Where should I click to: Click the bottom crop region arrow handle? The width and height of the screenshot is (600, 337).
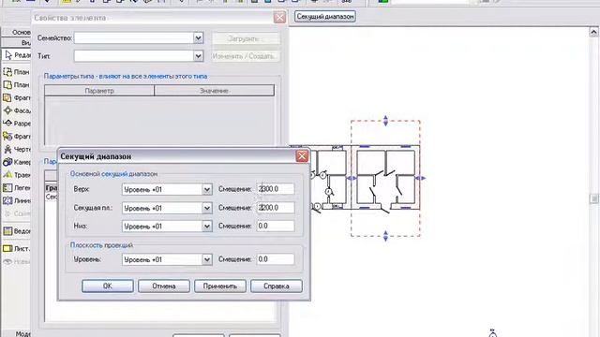point(385,236)
